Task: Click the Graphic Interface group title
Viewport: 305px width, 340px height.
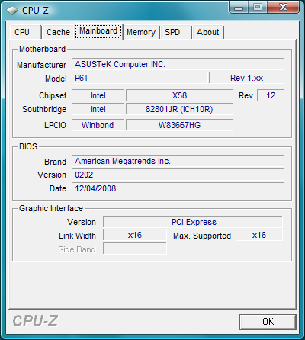Action: (51, 208)
